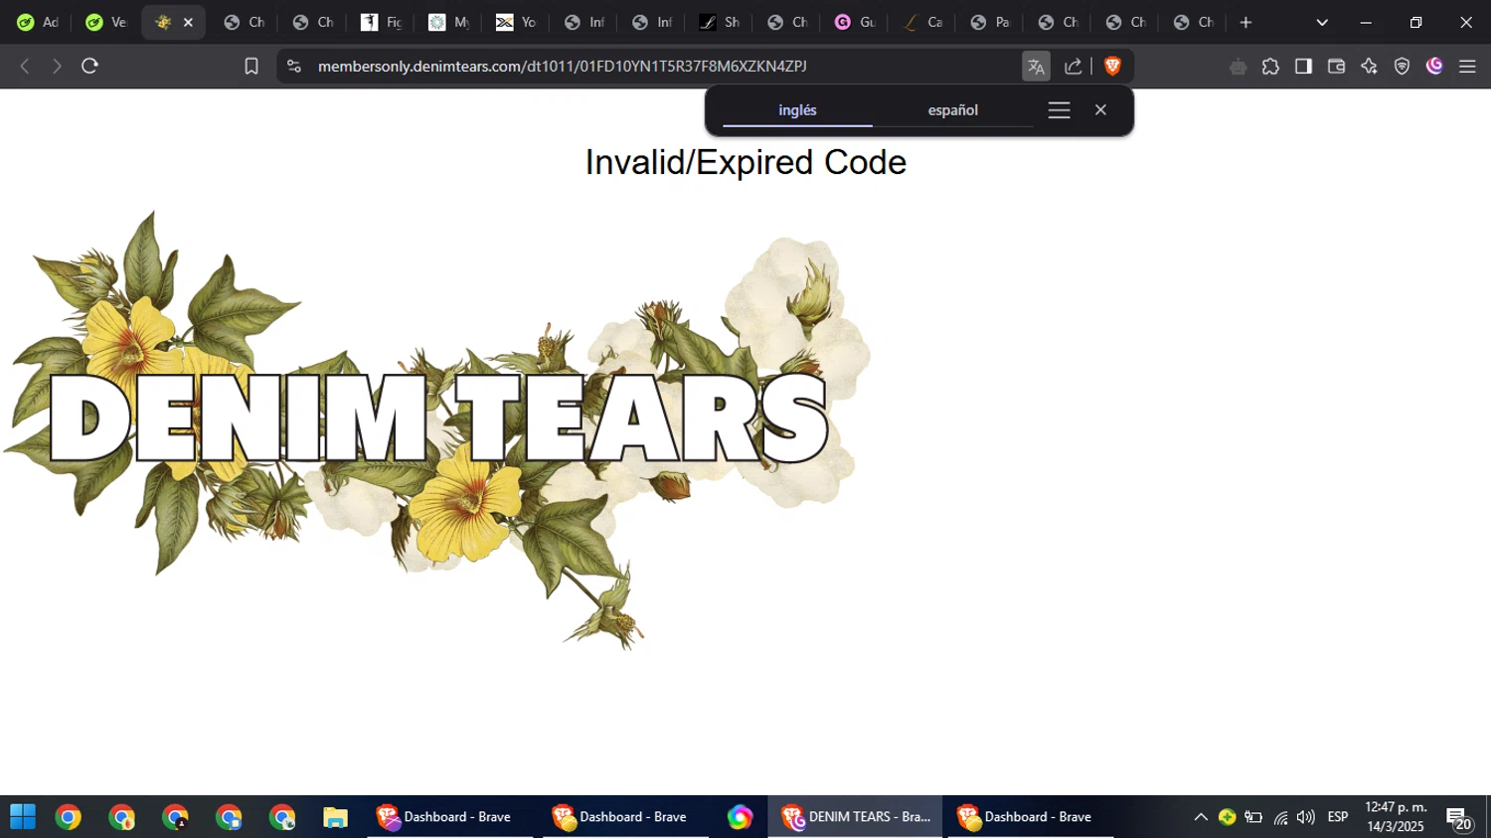The height and width of the screenshot is (838, 1491).
Task: Select the inglés translation tab
Action: point(797,110)
